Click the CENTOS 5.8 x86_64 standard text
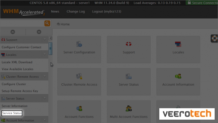Viewport: 218px width, 123px height. [59, 3]
